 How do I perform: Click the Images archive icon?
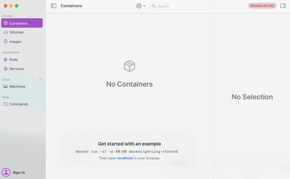[x=6, y=41]
